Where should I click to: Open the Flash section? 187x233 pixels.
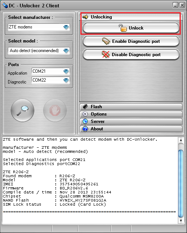click(131, 107)
